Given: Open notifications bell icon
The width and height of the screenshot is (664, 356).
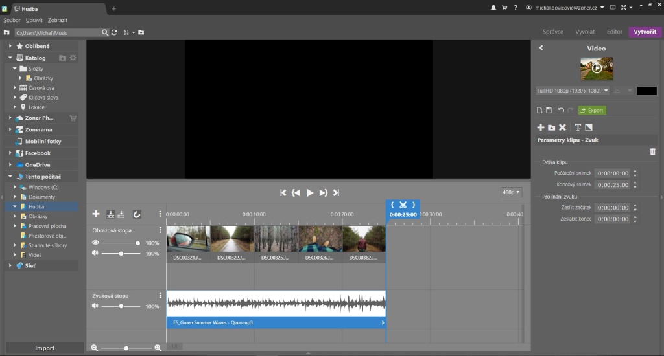Looking at the screenshot, I should pyautogui.click(x=493, y=8).
